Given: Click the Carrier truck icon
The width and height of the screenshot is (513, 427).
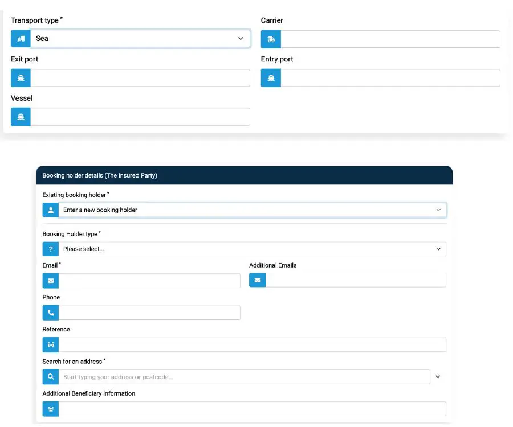Looking at the screenshot, I should (x=271, y=38).
